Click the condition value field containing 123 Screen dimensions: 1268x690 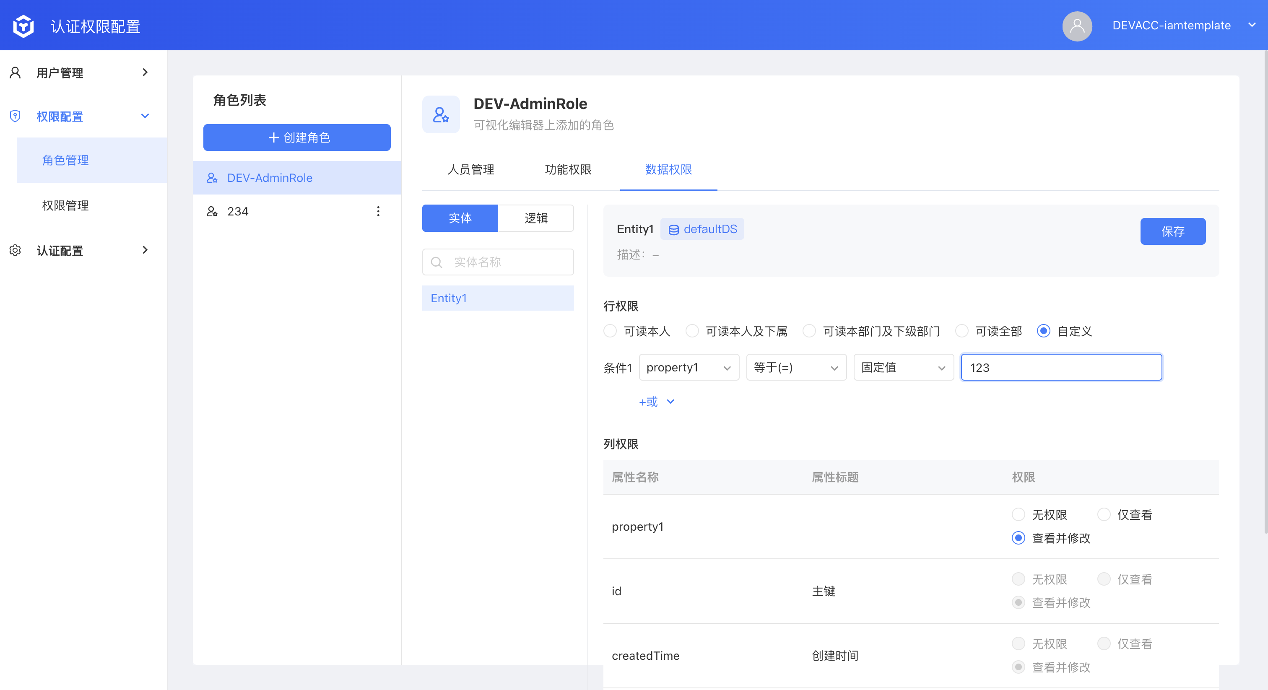[1061, 367]
